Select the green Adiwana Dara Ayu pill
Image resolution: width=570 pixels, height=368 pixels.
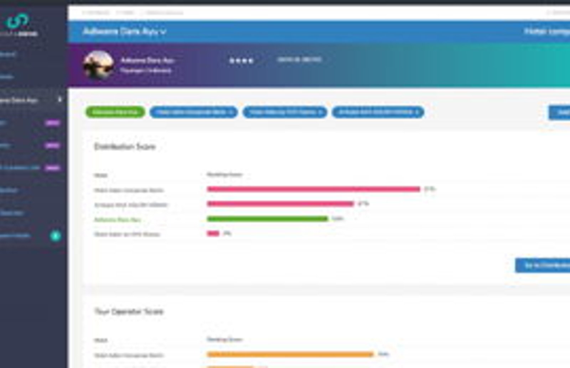[115, 112]
